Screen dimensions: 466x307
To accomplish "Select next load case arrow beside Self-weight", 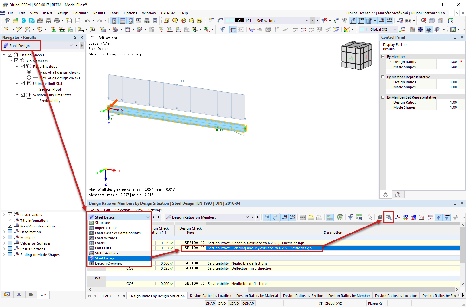I will pos(317,21).
